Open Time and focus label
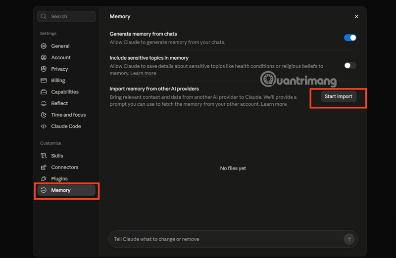This screenshot has height=258, width=396. 68,115
